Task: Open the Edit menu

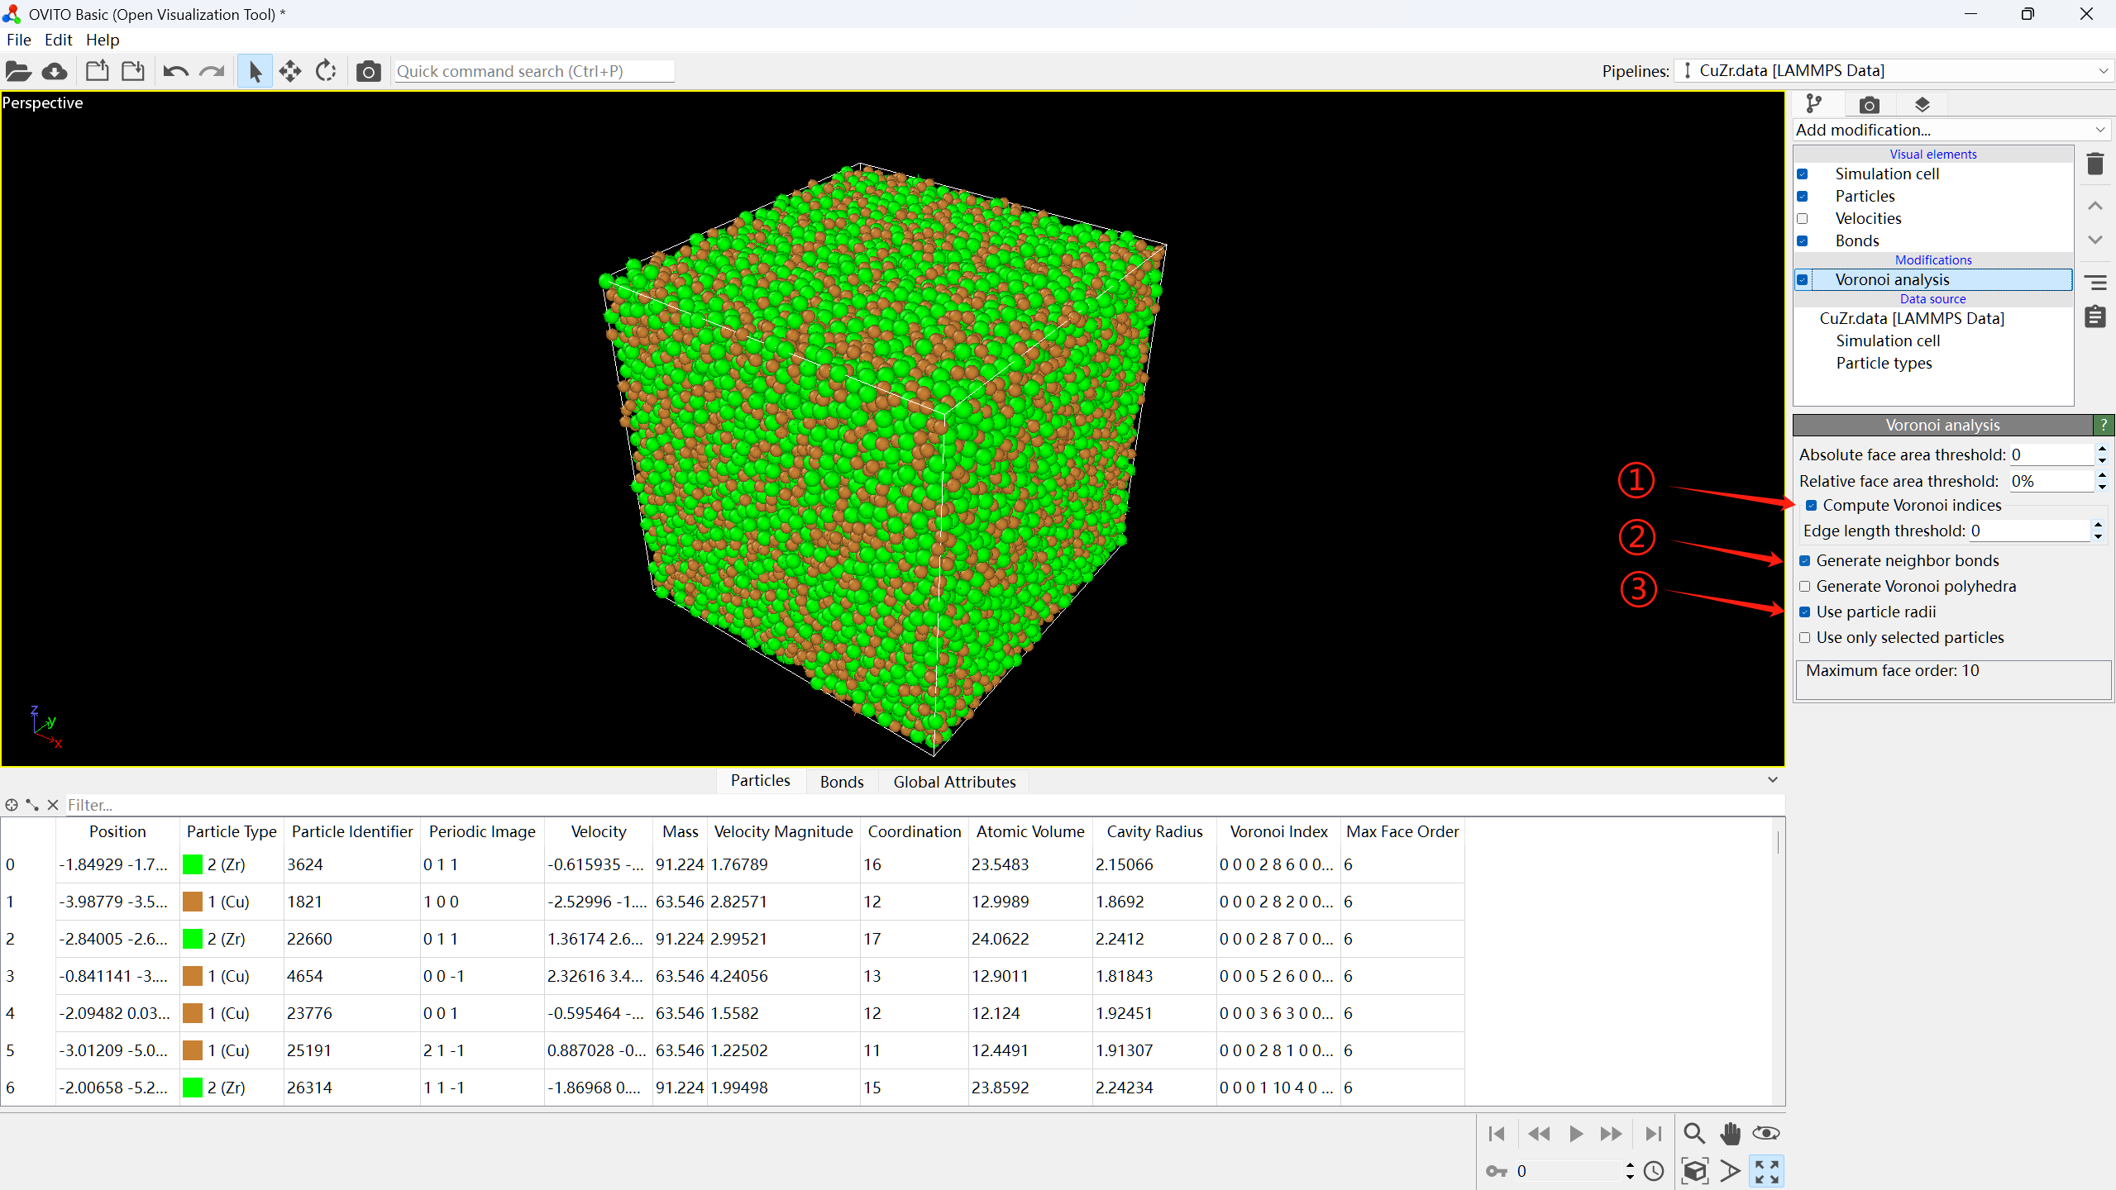Action: pos(58,40)
